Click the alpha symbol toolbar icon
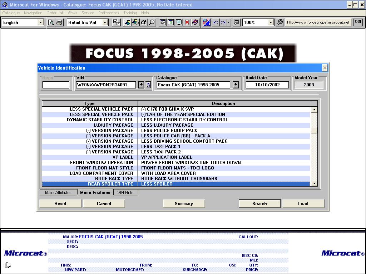 (144, 22)
